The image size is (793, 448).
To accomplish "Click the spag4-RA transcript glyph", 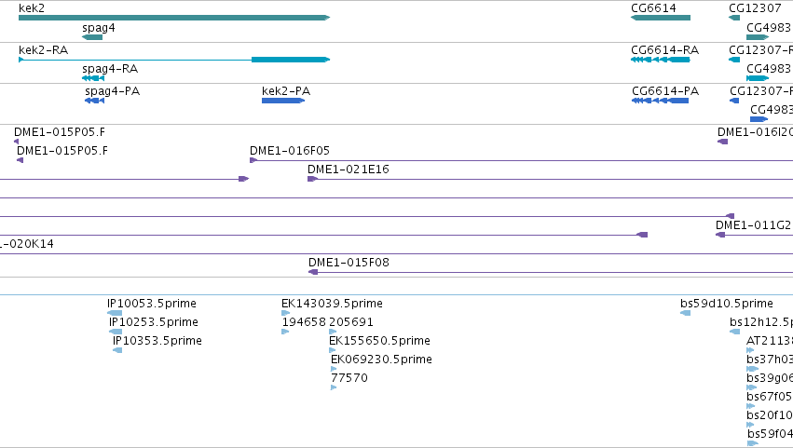I will click(x=93, y=78).
